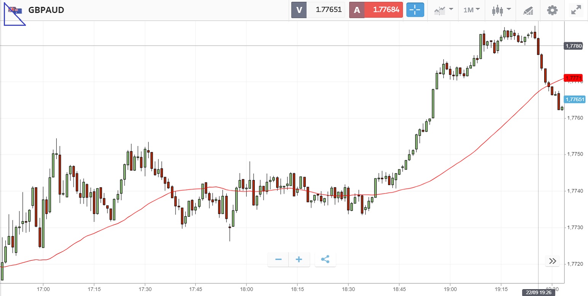
Task: Open the candlestick chart type dropdown
Action: (x=500, y=10)
